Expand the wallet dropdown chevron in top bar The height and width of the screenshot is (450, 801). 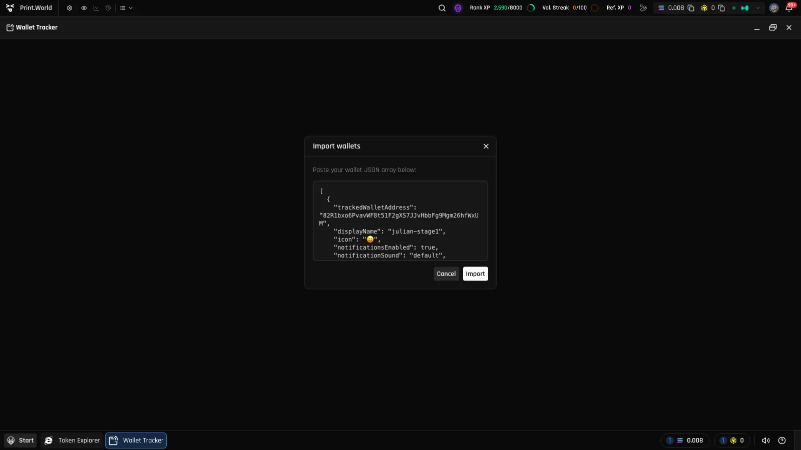[x=758, y=8]
